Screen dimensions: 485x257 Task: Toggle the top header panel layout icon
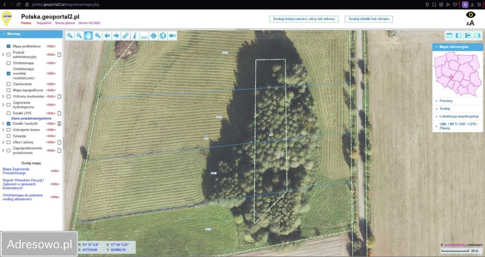coord(449,36)
